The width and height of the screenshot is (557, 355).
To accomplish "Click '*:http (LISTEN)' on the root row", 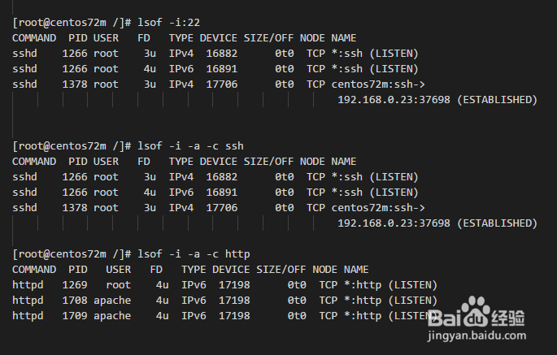I will [390, 285].
